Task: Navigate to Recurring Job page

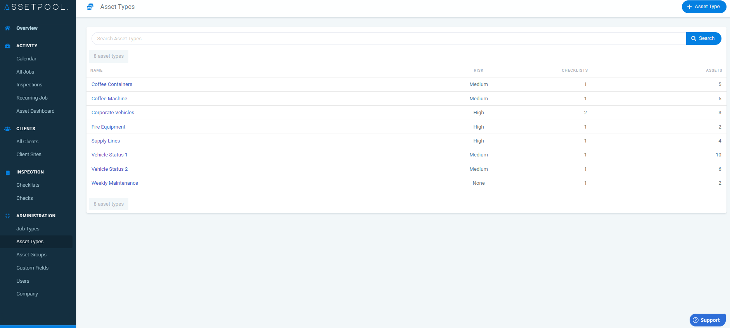Action: [x=32, y=98]
